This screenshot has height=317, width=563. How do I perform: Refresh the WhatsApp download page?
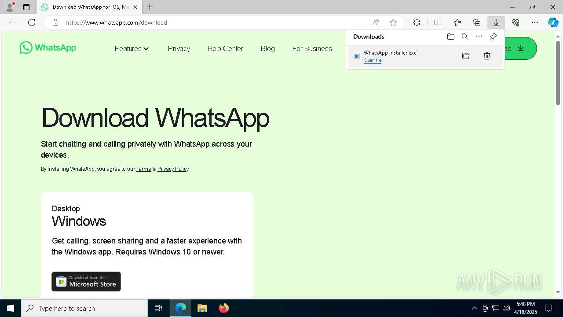(x=32, y=22)
